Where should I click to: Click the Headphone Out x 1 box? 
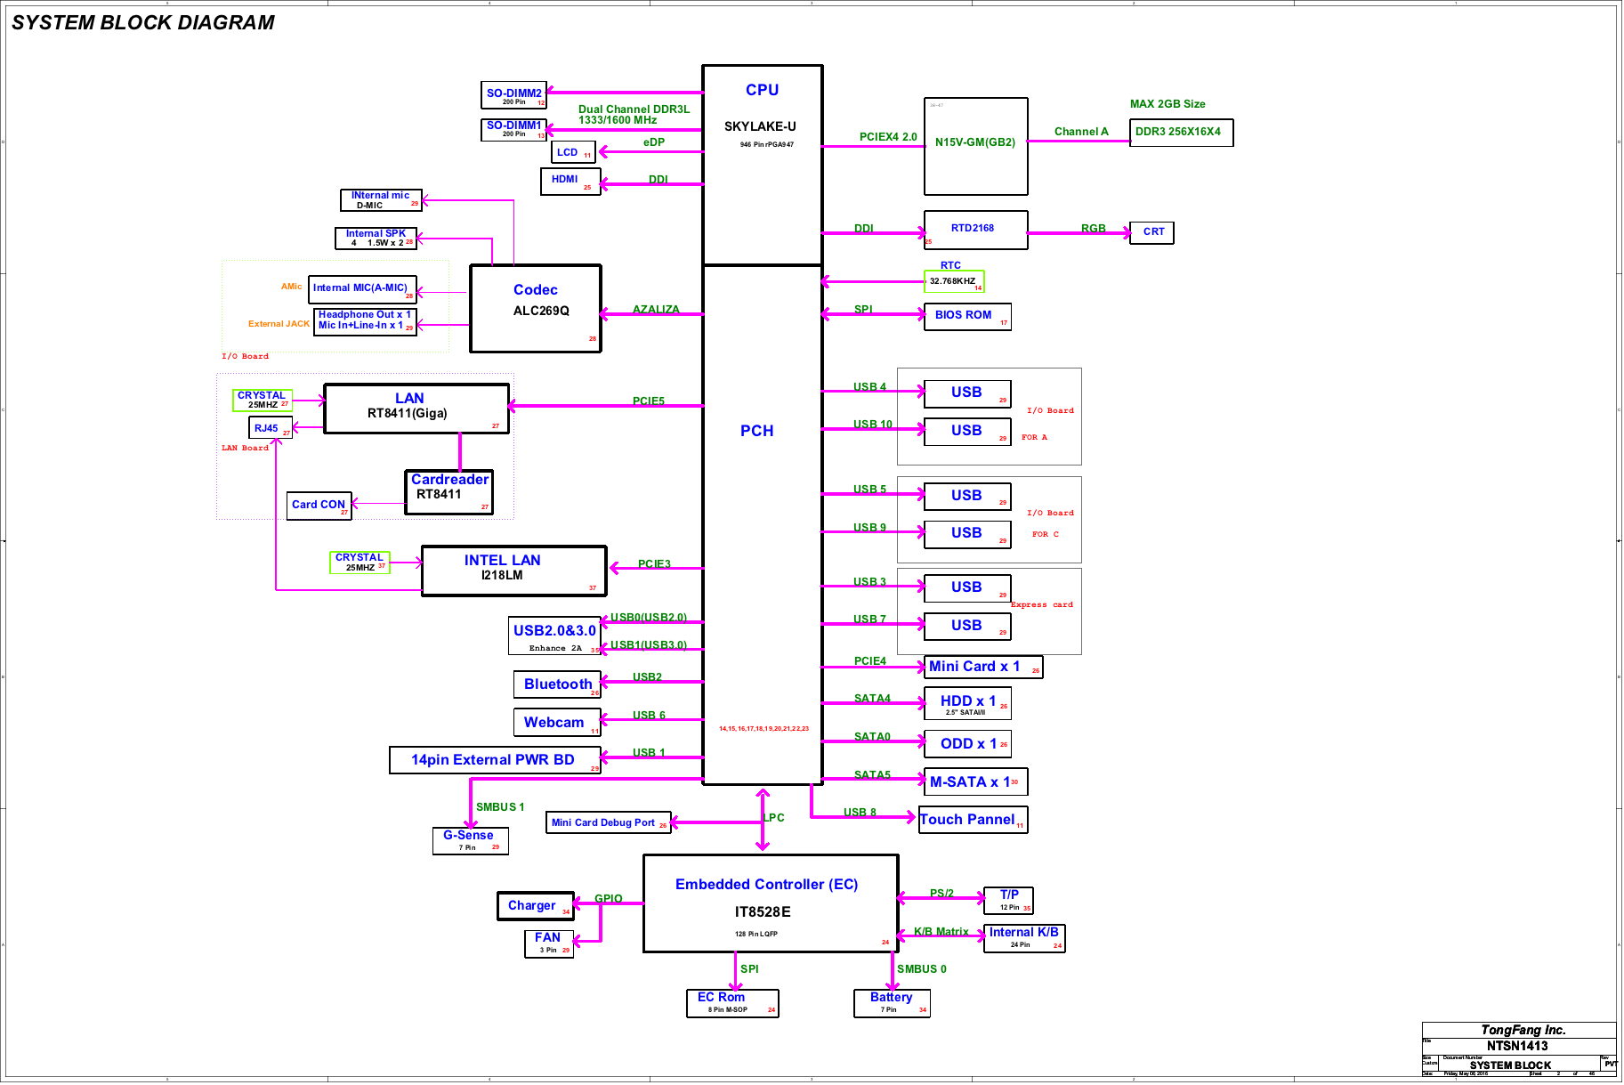(x=365, y=322)
